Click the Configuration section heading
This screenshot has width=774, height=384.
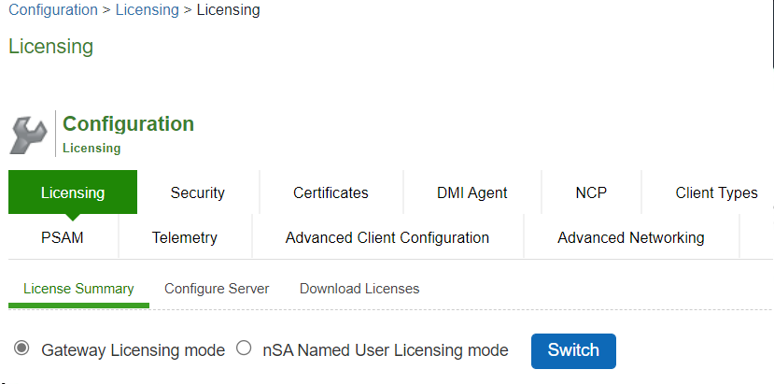[x=128, y=124]
